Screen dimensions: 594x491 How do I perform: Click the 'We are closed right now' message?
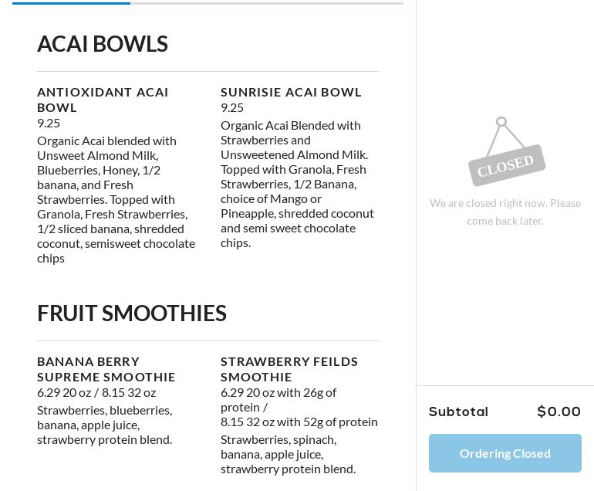point(505,212)
